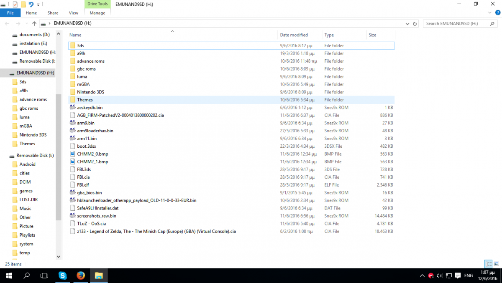This screenshot has width=502, height=283.
Task: Switch to the View ribbon tab
Action: (x=74, y=13)
